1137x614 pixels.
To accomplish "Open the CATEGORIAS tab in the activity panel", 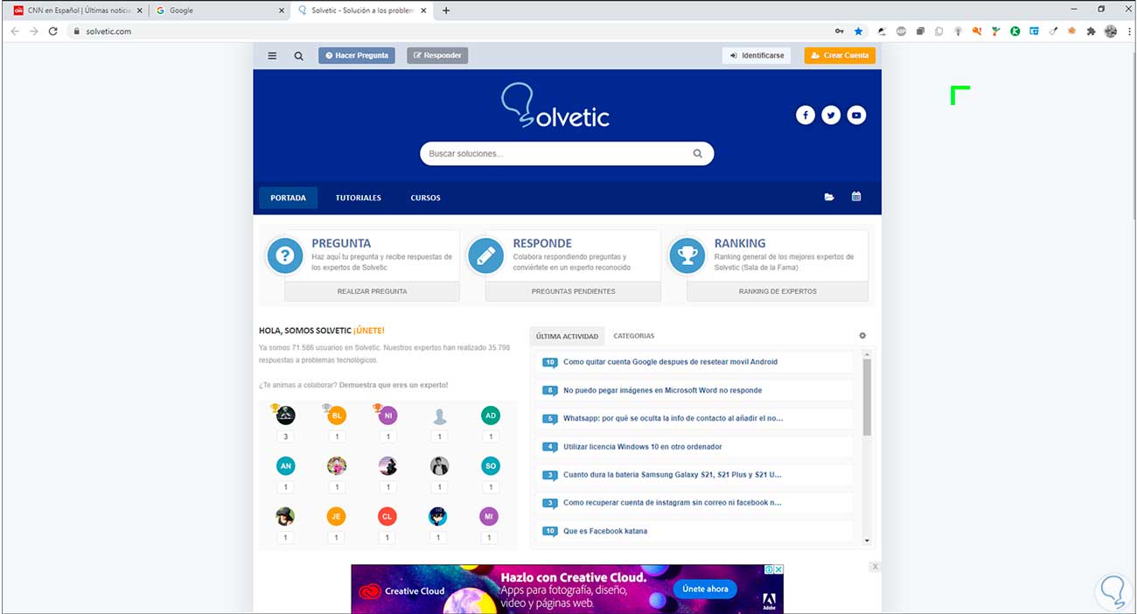I will pyautogui.click(x=633, y=335).
